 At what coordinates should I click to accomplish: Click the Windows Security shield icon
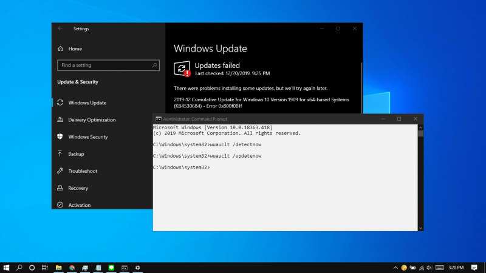tap(60, 136)
